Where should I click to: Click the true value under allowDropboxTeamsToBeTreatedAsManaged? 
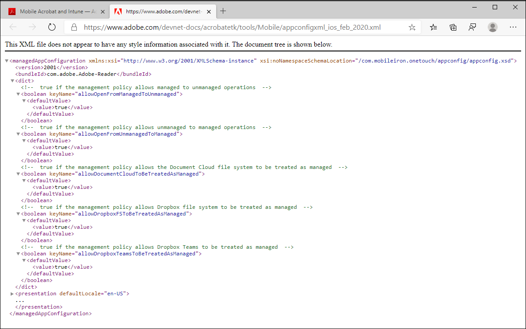[x=61, y=267]
